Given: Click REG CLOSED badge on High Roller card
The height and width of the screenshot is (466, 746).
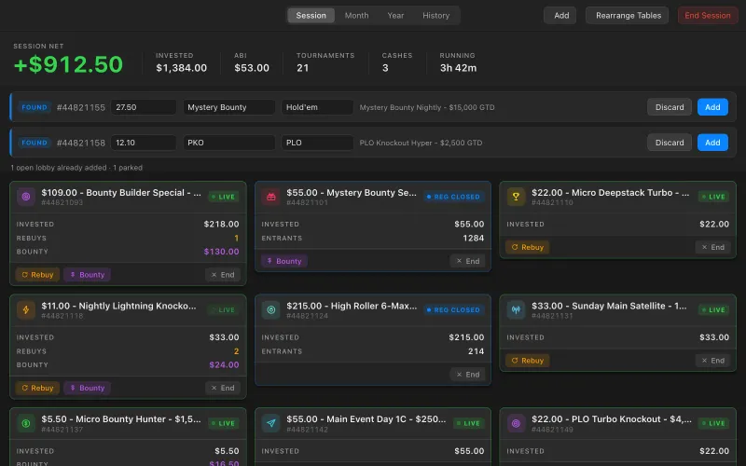Looking at the screenshot, I should [x=453, y=309].
